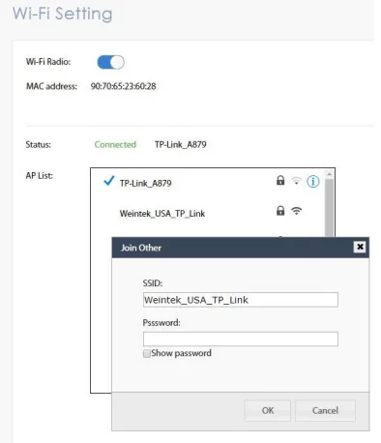Click the blue checkmark beside TP-Link_A879
Viewport: 381px width, 443px height.
[x=109, y=181]
